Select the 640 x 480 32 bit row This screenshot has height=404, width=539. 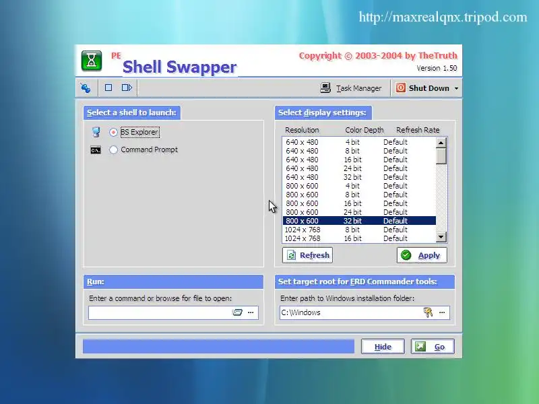click(359, 177)
